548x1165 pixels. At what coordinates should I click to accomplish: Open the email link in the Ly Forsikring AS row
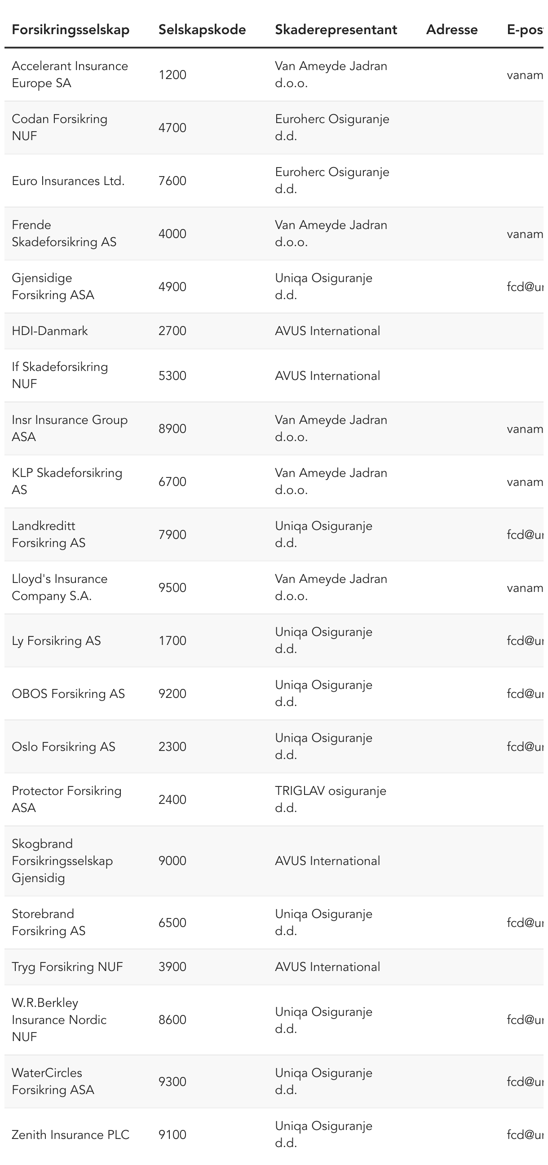coord(525,641)
